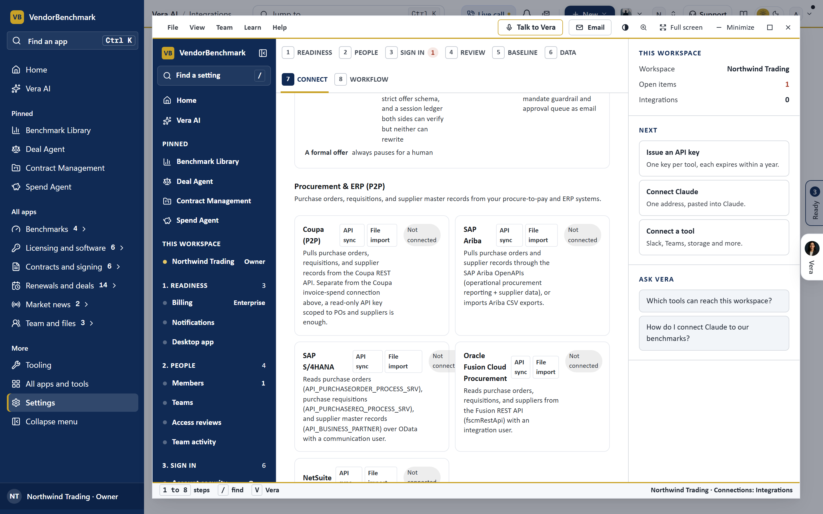Collapse the inner VendorBenchmark settings sidebar icon
The image size is (823, 514).
[263, 53]
